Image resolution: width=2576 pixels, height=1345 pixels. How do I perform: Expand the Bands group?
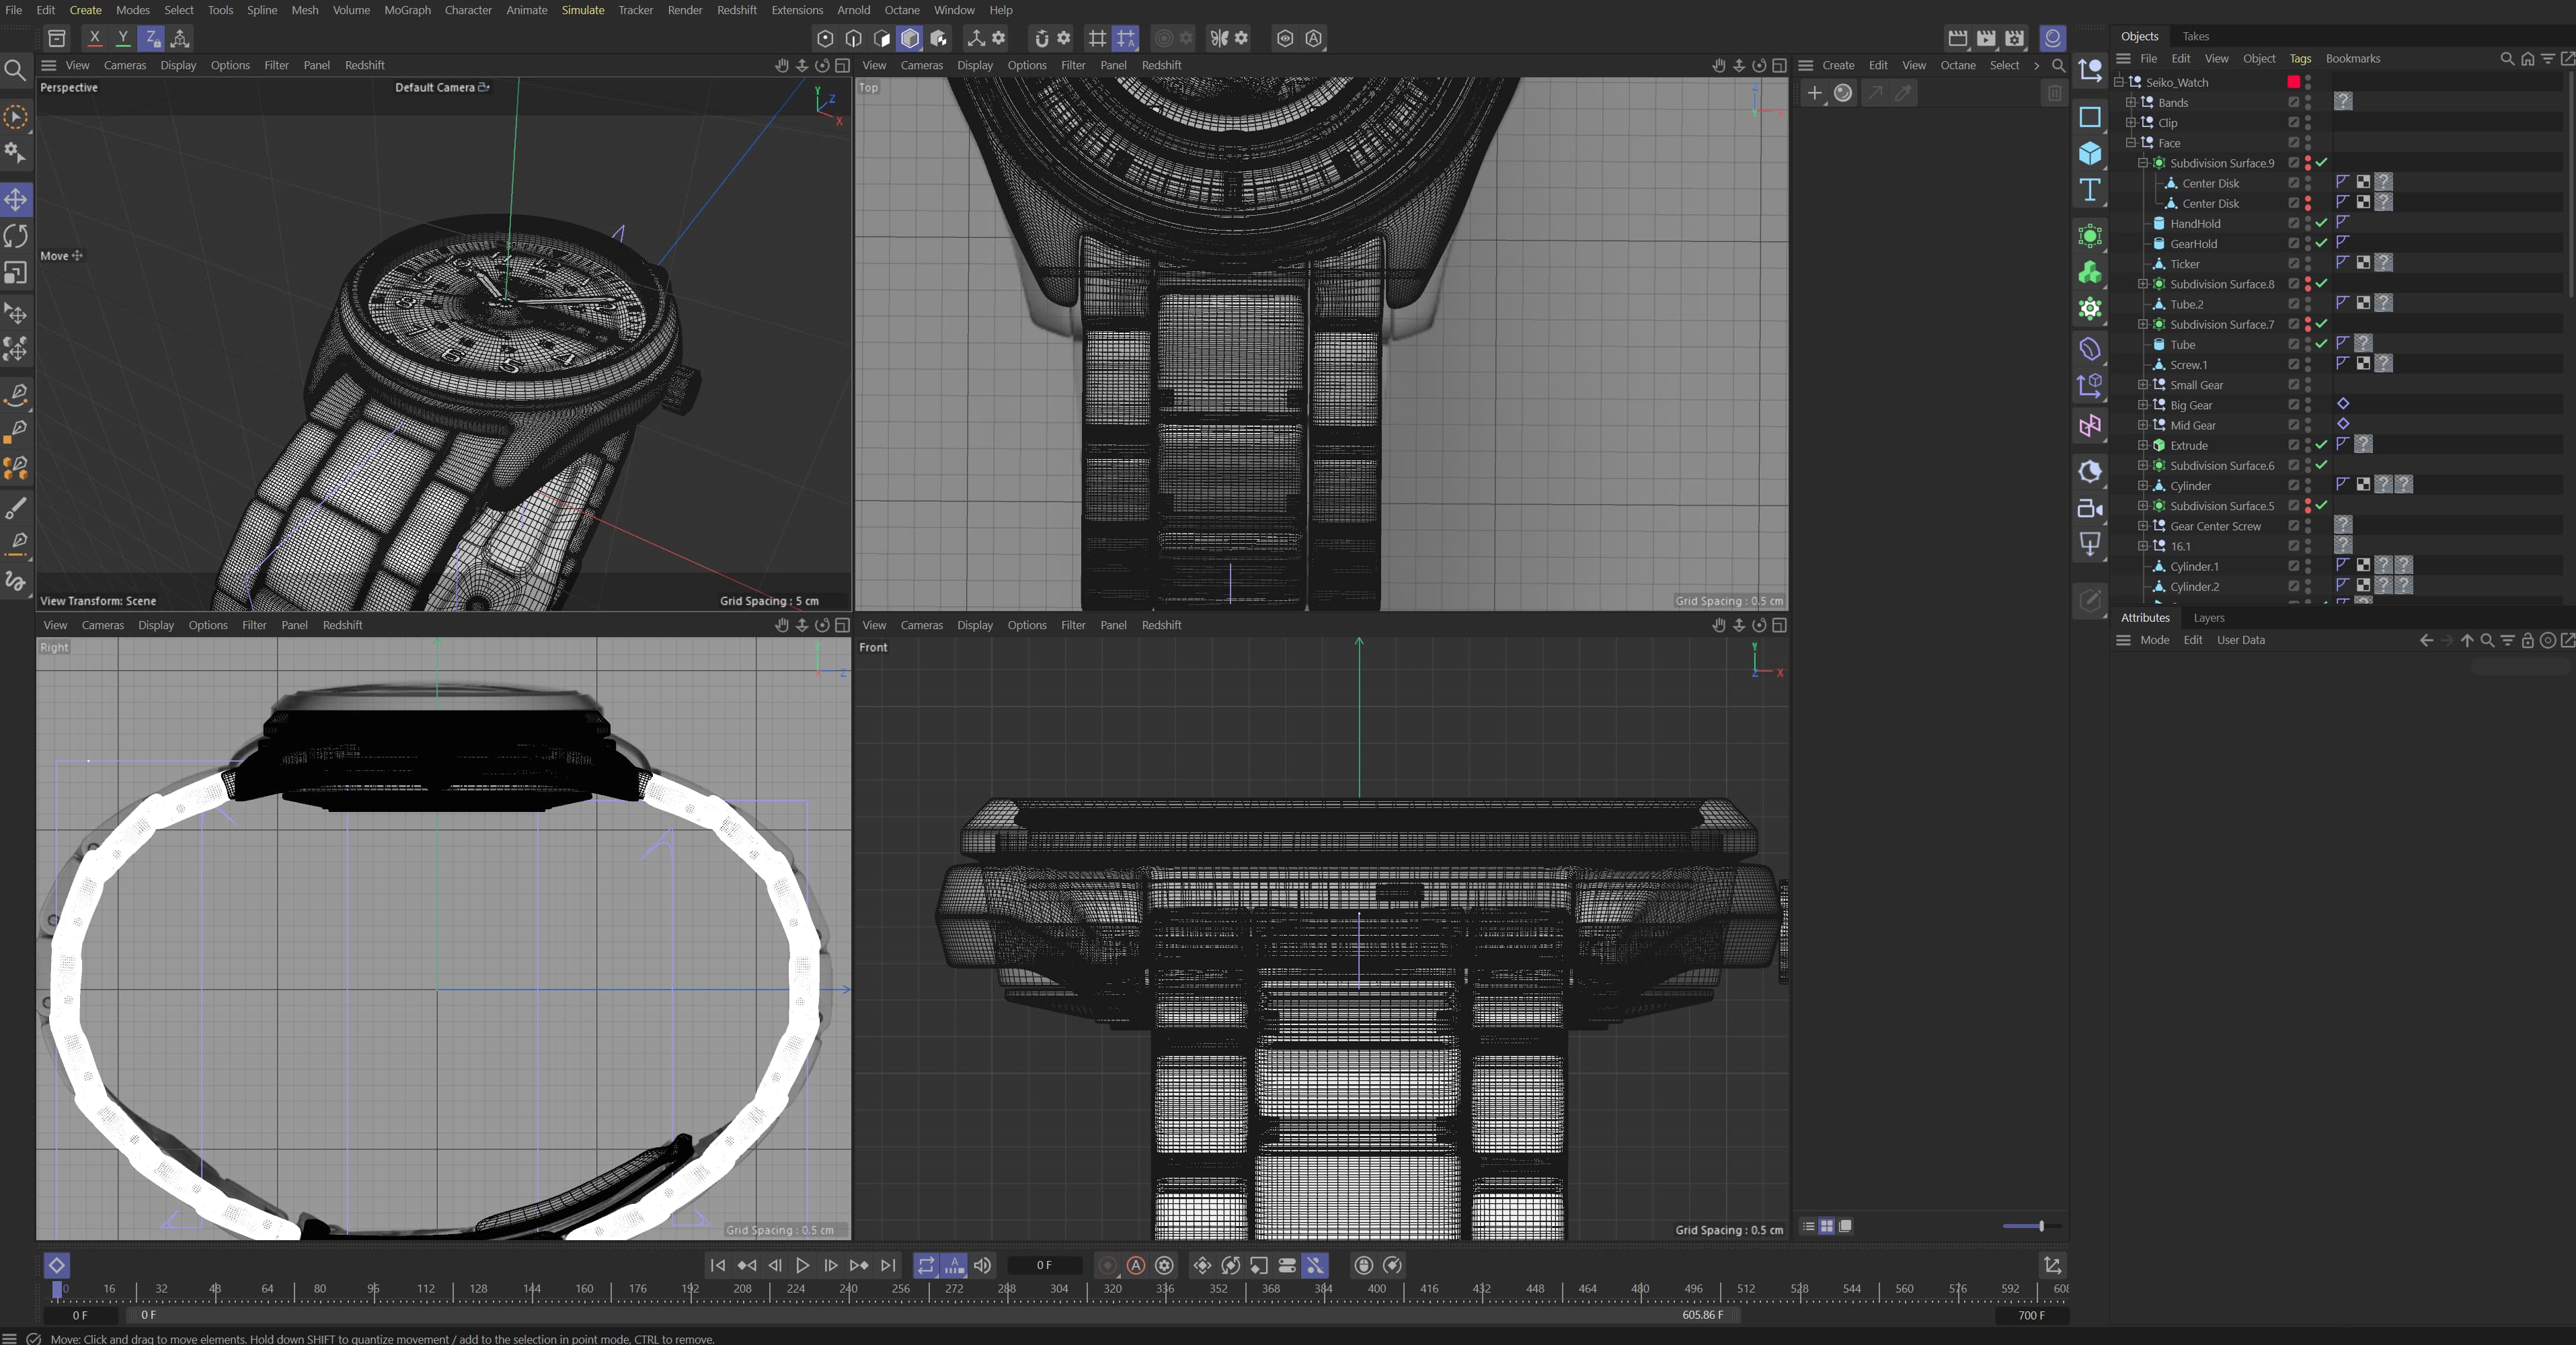pyautogui.click(x=2130, y=102)
